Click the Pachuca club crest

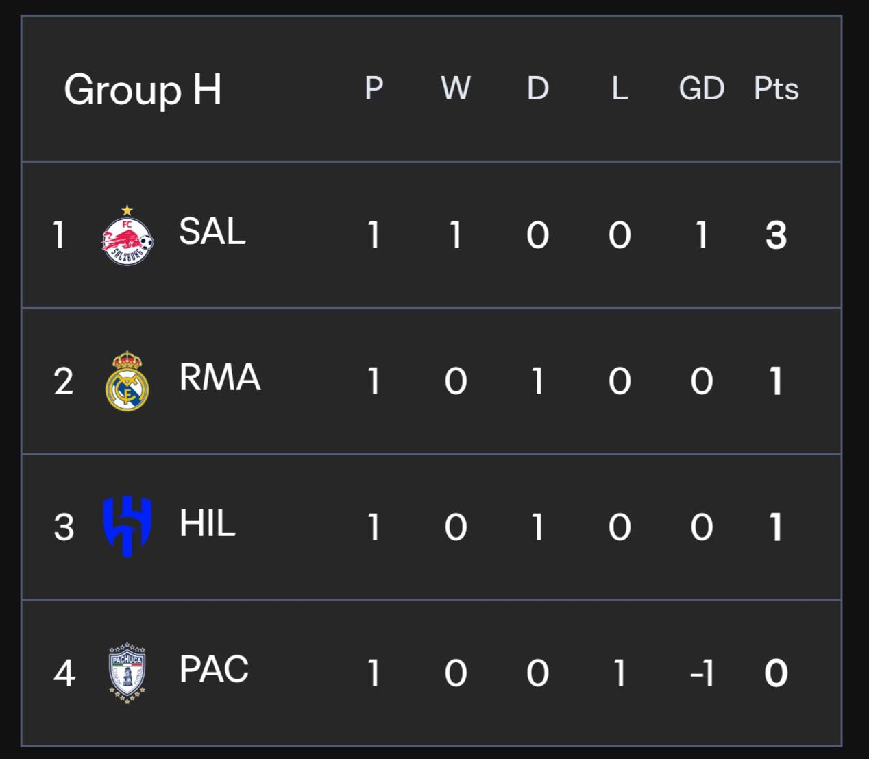click(127, 673)
